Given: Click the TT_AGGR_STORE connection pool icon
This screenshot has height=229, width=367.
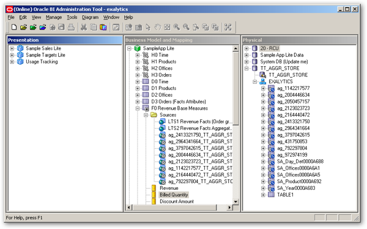Looking at the screenshot, I should click(263, 75).
